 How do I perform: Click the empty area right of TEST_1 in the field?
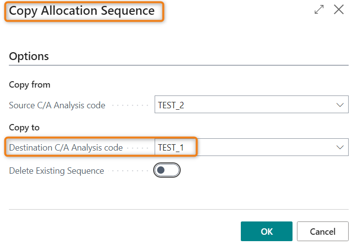[x=263, y=147]
